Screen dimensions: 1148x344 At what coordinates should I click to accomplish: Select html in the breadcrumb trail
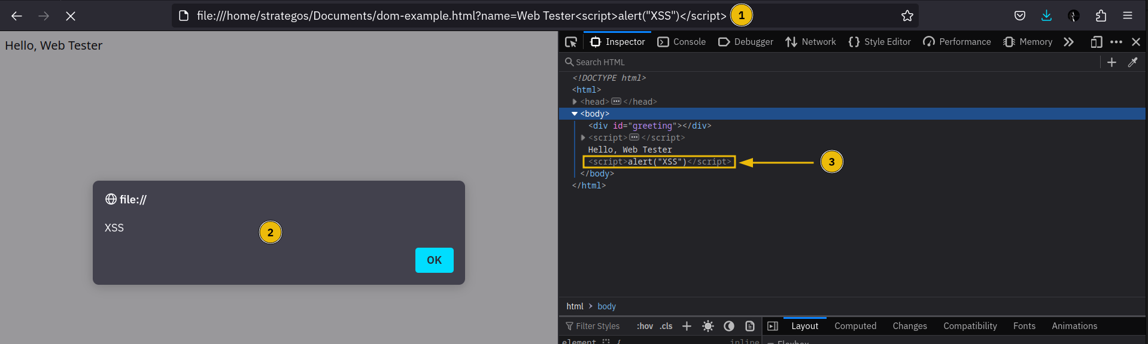575,306
